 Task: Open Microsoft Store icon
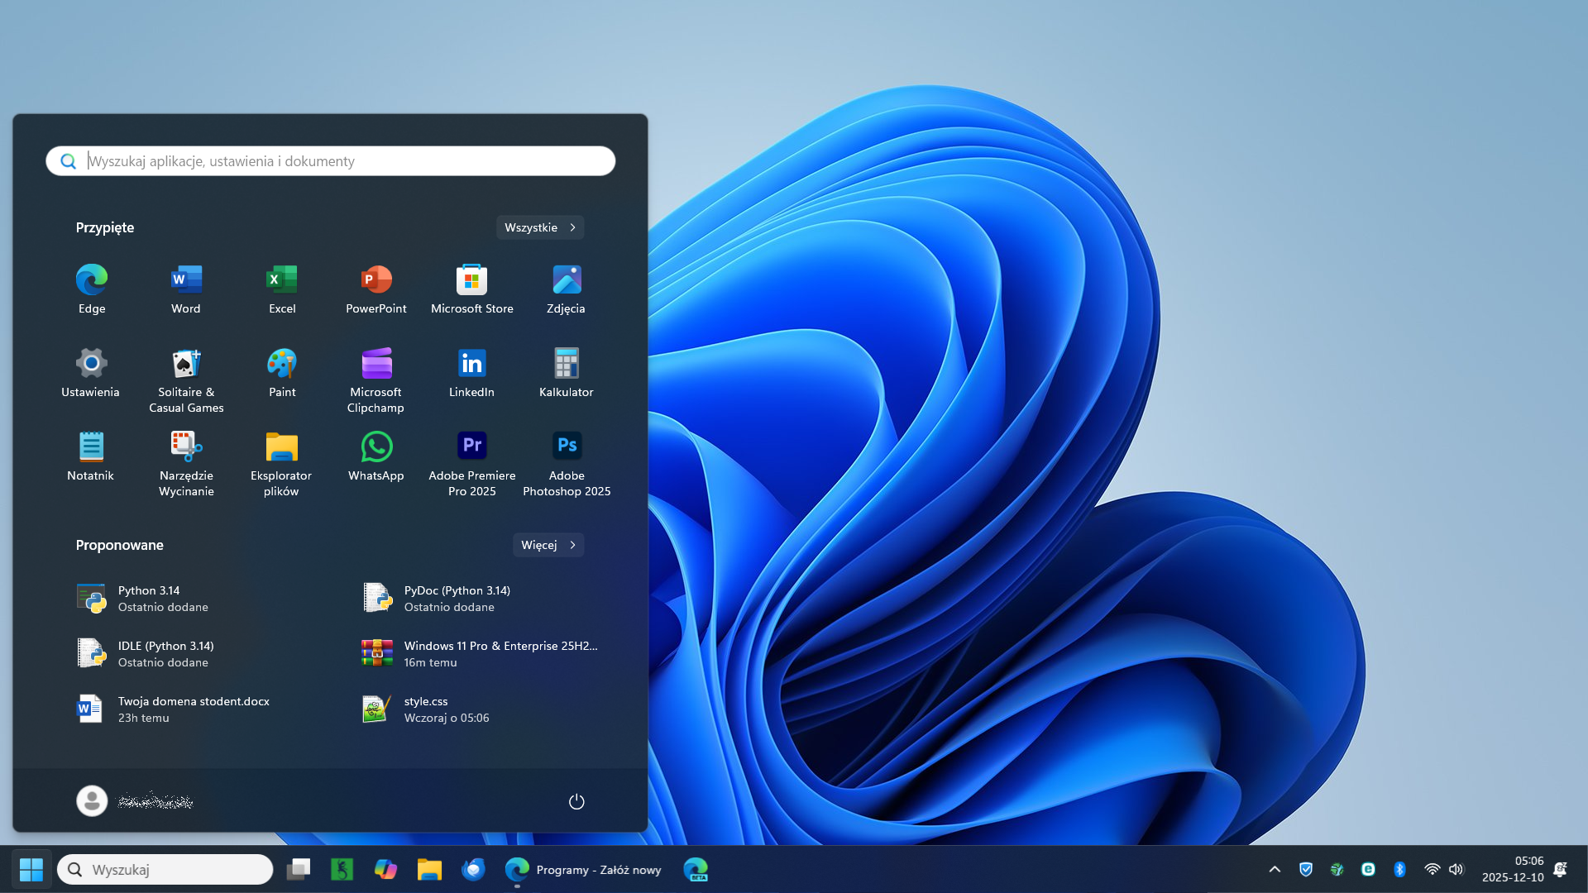(471, 280)
